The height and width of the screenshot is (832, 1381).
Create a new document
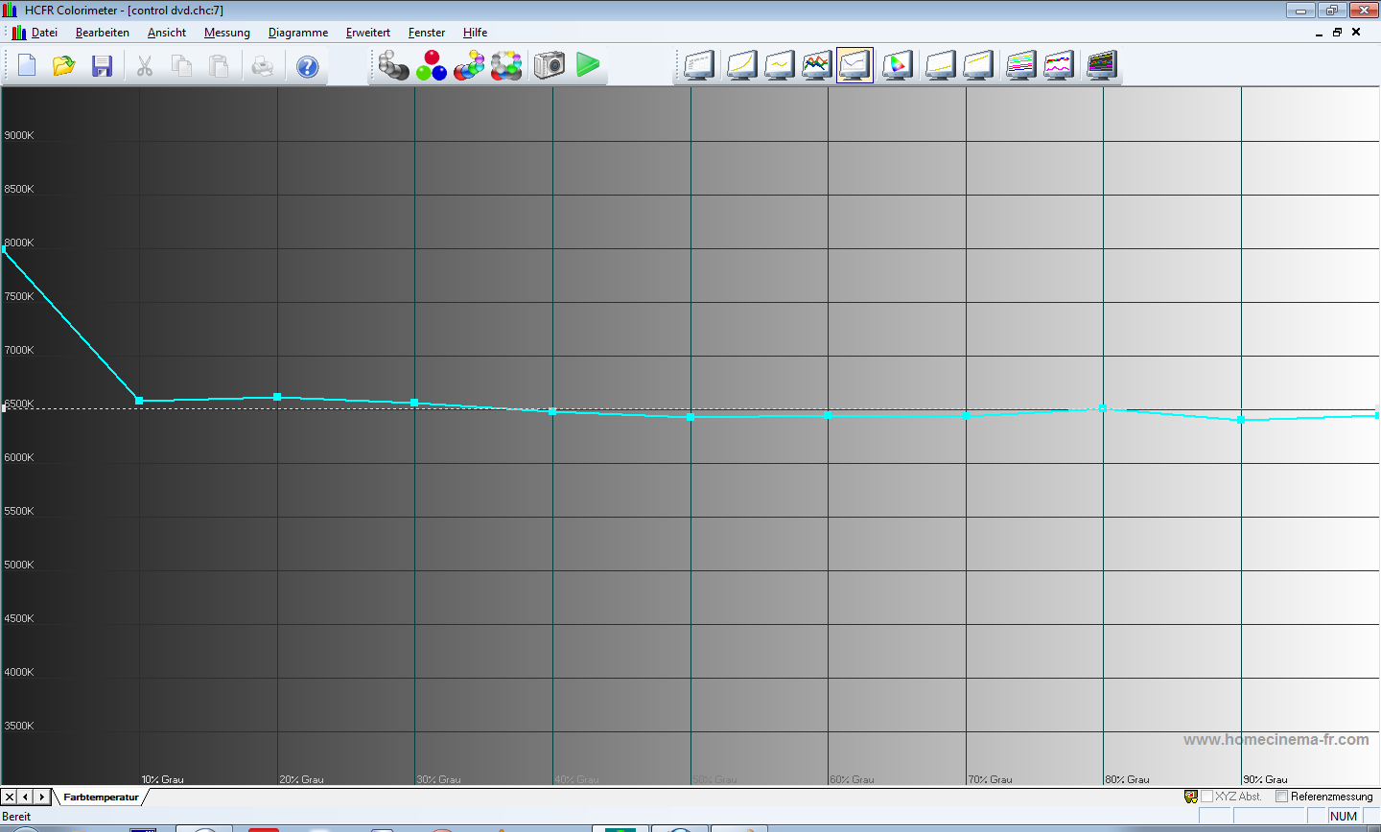point(27,65)
